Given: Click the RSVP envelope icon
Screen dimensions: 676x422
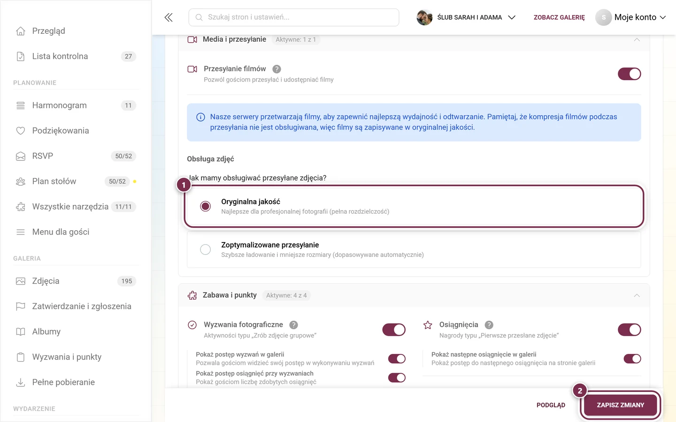Looking at the screenshot, I should point(21,156).
